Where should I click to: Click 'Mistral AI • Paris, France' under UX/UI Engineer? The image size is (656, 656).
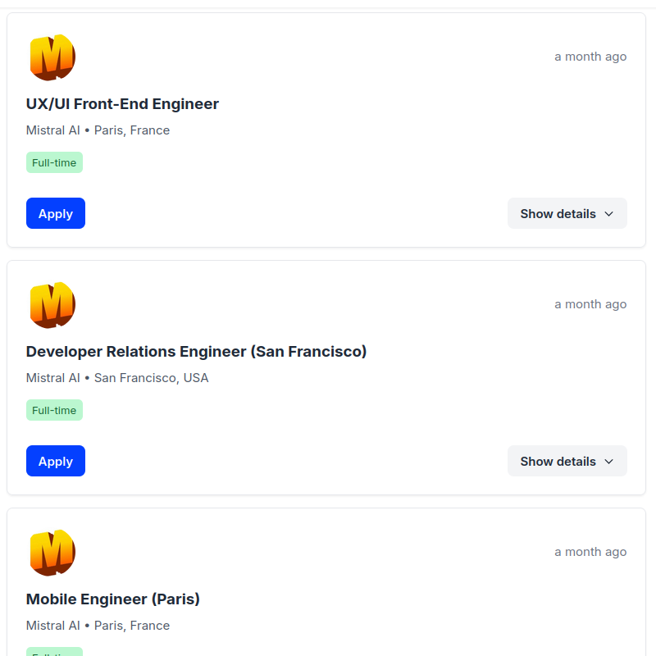(x=98, y=130)
